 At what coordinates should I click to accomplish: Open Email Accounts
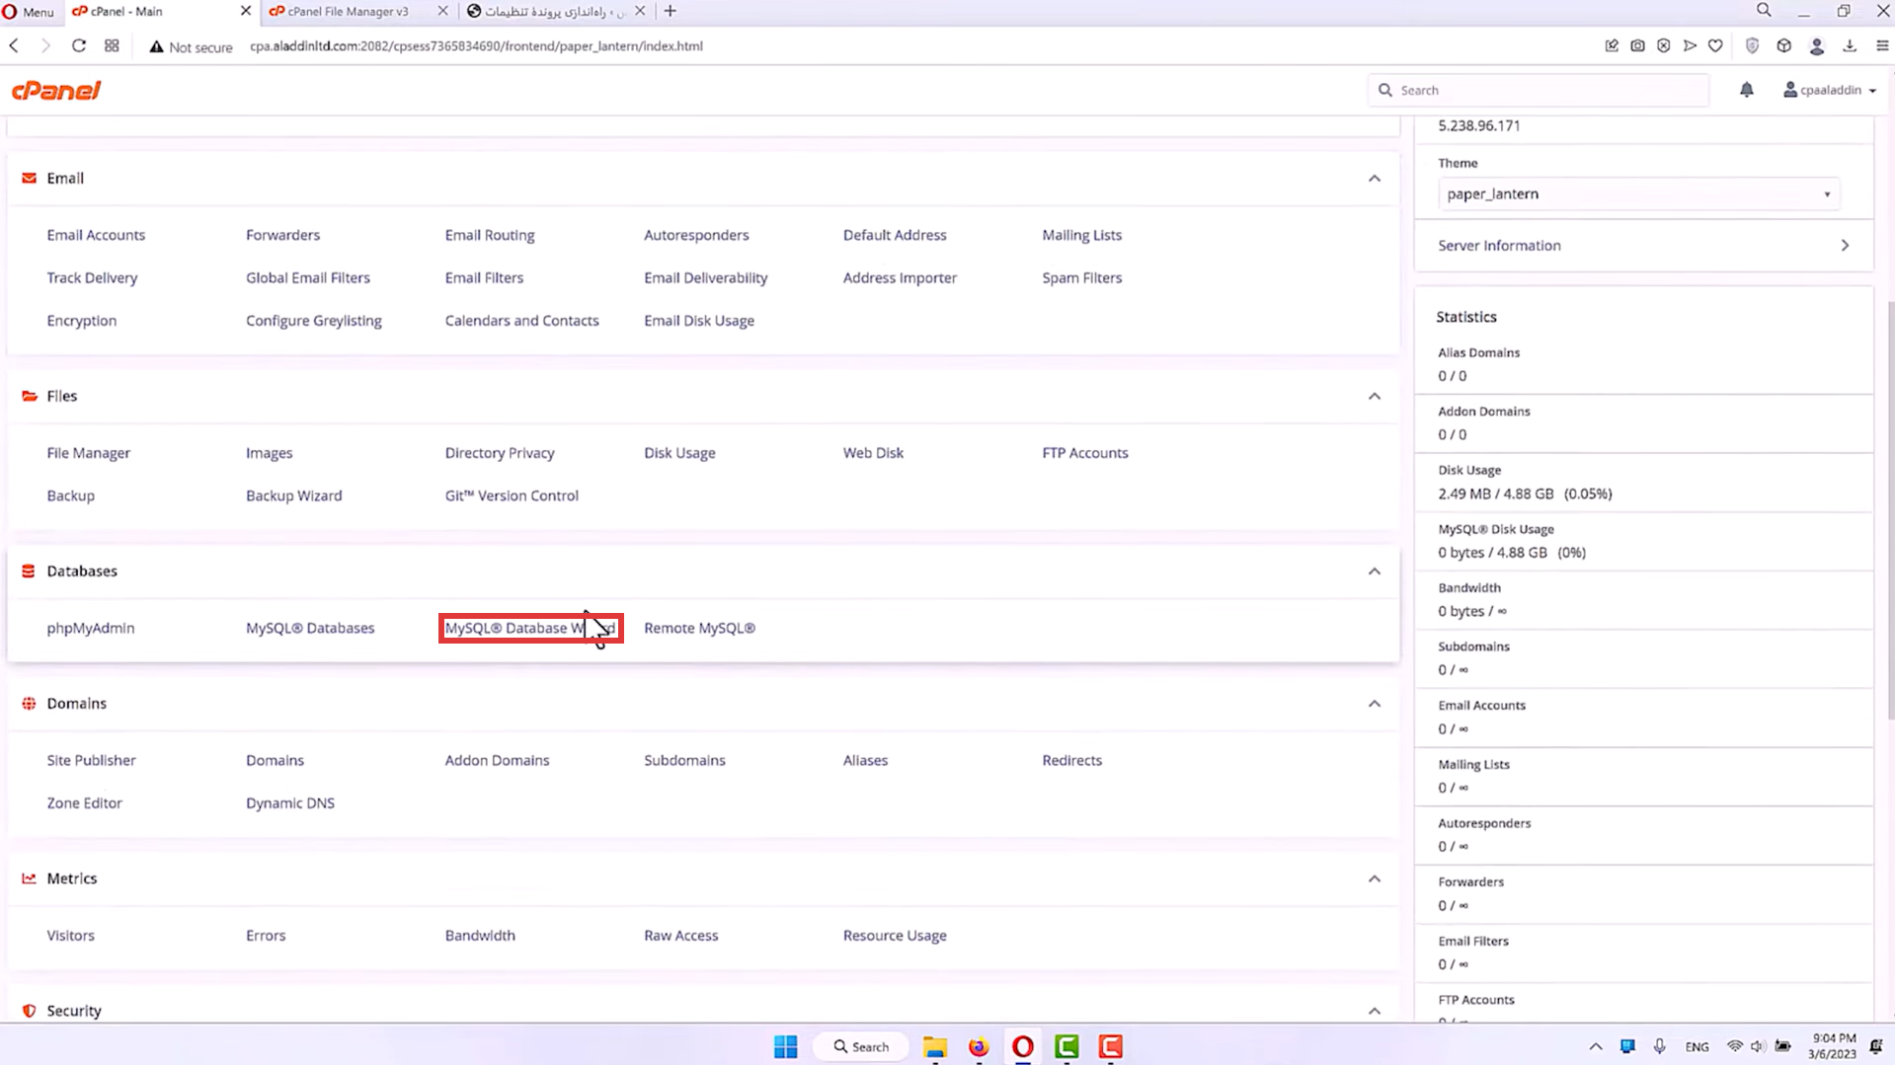click(x=96, y=235)
